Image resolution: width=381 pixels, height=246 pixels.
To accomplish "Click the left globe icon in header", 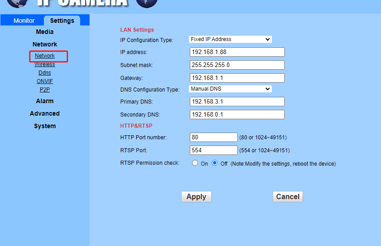I will tap(17, 3).
